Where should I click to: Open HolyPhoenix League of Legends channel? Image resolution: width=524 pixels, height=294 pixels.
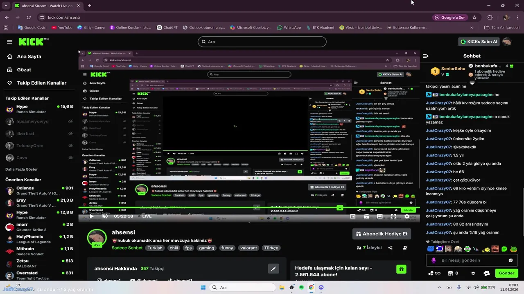39,239
